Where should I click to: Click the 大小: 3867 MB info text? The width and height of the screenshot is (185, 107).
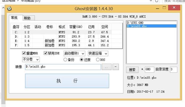[x=138, y=85]
